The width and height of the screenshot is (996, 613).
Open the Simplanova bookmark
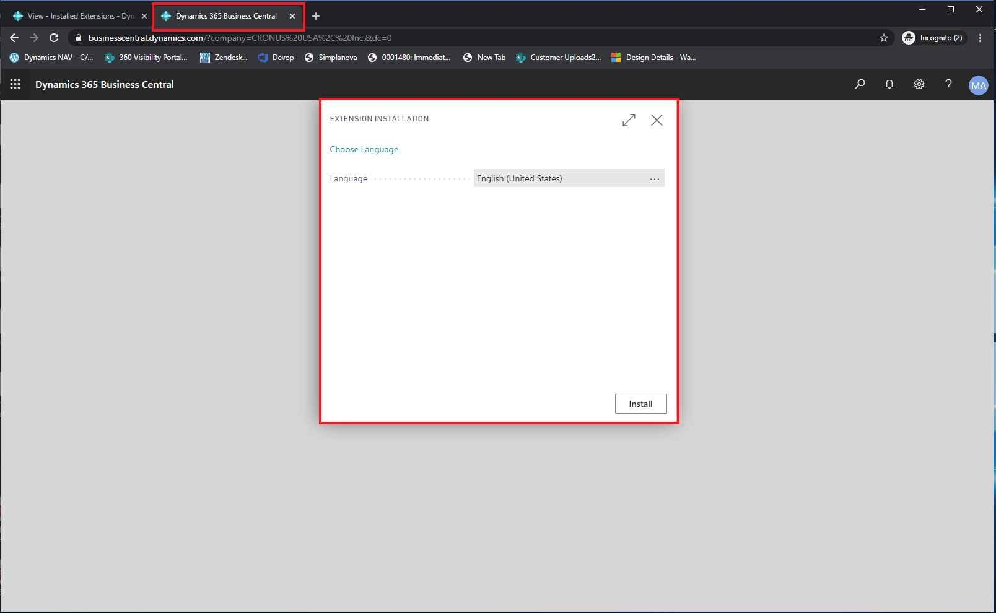[331, 58]
